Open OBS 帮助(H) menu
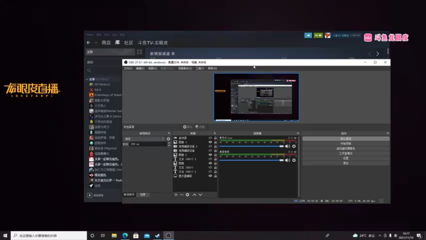426x240 pixels. (x=212, y=68)
